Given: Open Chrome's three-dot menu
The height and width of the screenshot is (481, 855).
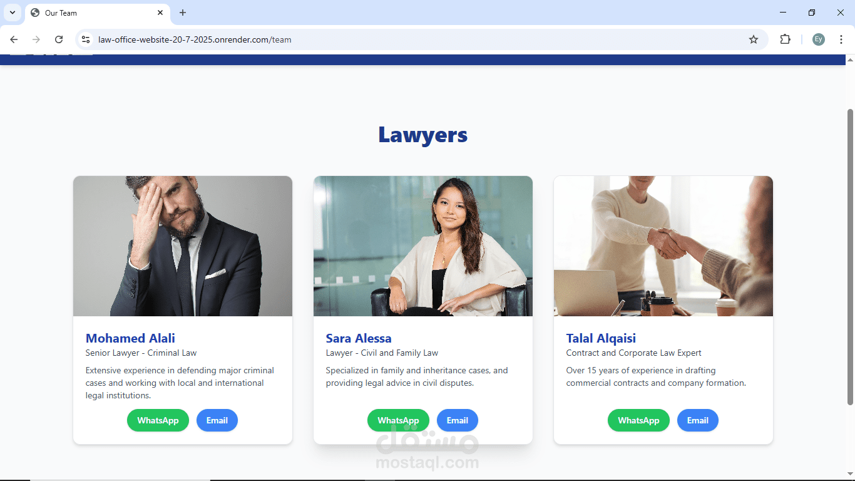Looking at the screenshot, I should (841, 39).
